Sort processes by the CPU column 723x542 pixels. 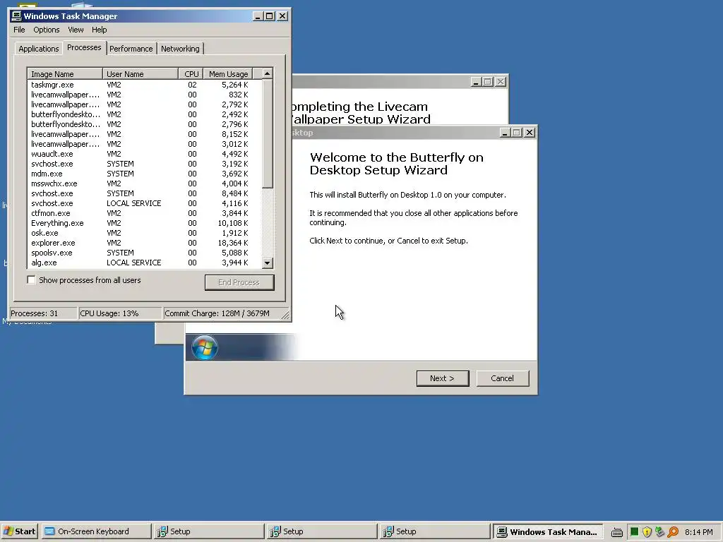[191, 73]
